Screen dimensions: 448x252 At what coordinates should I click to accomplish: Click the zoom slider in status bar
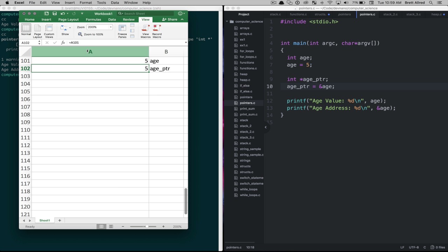[x=143, y=226]
